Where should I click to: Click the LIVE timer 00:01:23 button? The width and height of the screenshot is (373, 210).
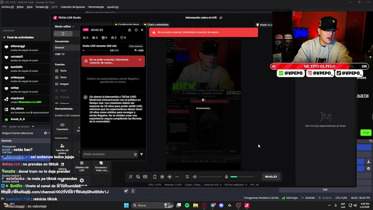point(271,177)
